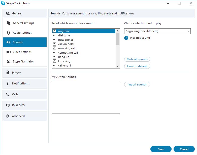The width and height of the screenshot is (197, 155).
Task: Expand the IM & SMS section
Action: [x=25, y=105]
